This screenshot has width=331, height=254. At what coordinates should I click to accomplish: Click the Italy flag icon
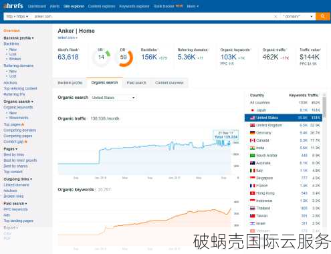point(252,170)
